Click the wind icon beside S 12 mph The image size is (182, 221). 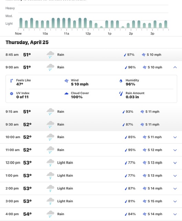coord(144,150)
